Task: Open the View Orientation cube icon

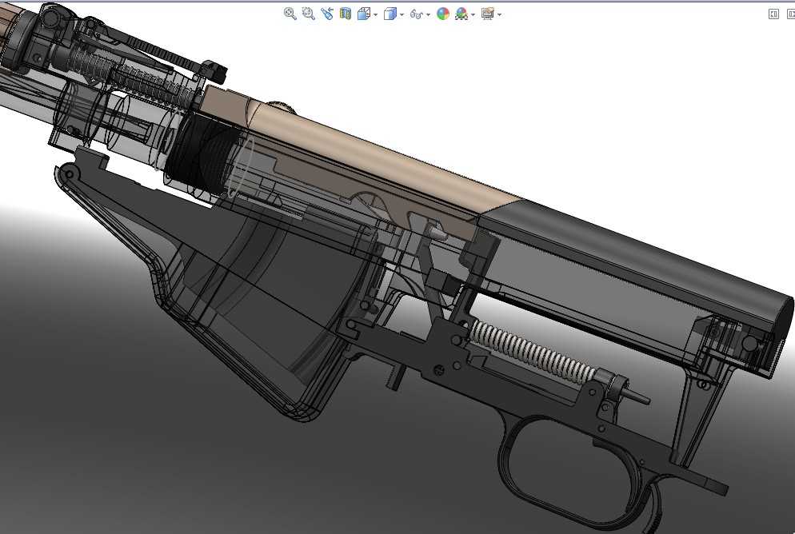Action: (x=364, y=14)
